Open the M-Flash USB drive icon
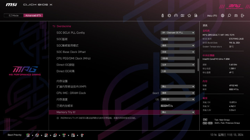Image resolution: width=250 pixels, height=140 pixels. 162,16
